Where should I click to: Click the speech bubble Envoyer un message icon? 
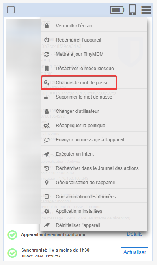point(47,140)
